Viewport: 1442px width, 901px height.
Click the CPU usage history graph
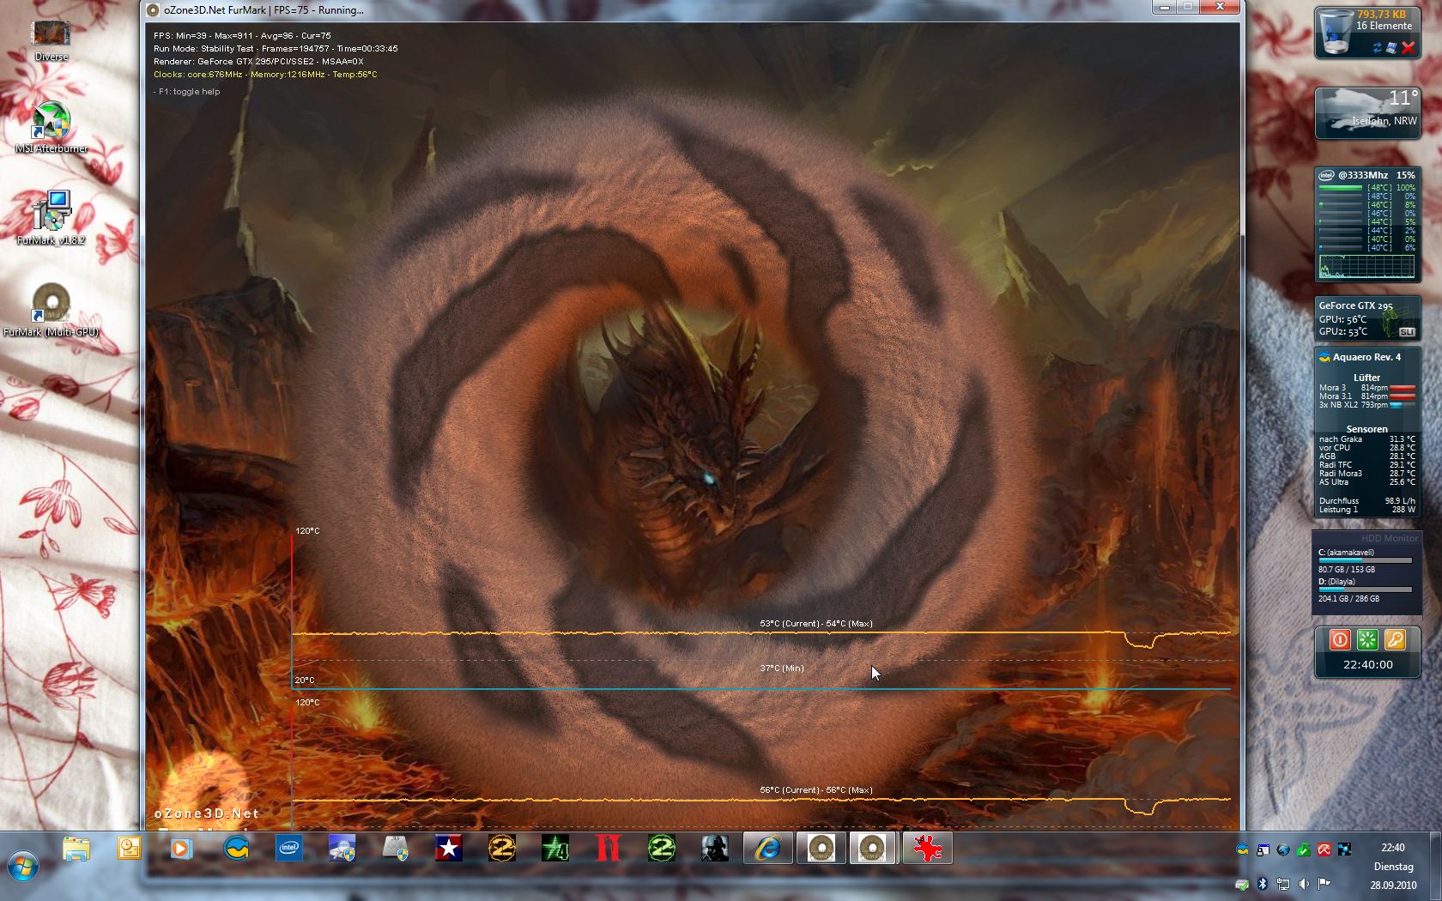pos(1367,266)
